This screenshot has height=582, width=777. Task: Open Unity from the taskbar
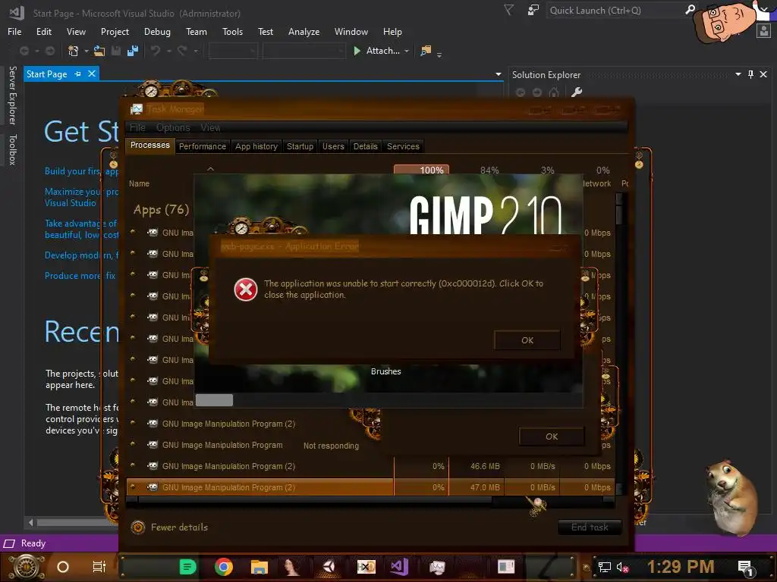(x=329, y=567)
